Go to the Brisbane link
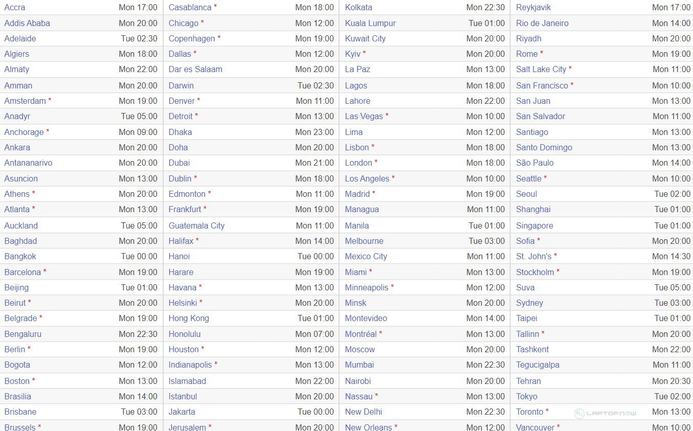This screenshot has height=431, width=693. 20,412
